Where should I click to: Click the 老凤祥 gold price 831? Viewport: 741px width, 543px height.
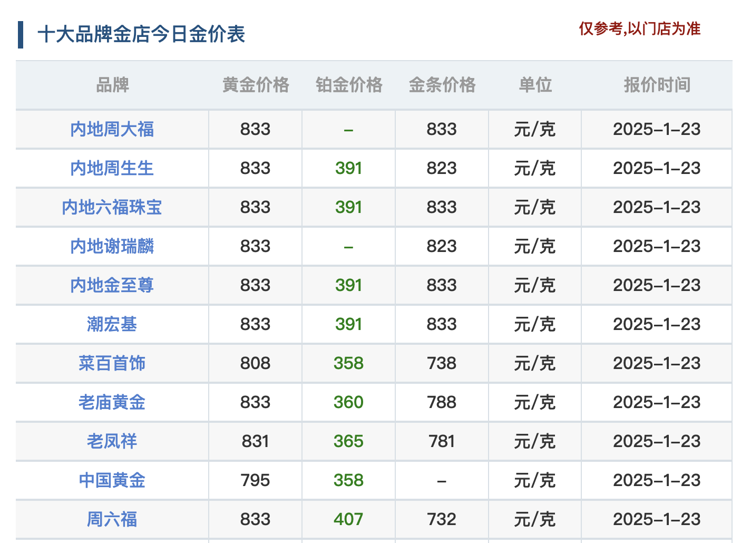click(256, 441)
